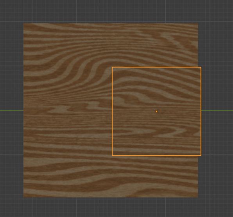Click the bottom-right corner of orange outline

[201, 155]
